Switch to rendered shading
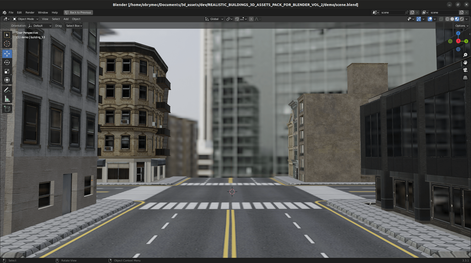Viewport: 471px width, 263px height. (462, 19)
